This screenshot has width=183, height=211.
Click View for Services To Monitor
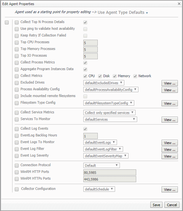pos(170,120)
